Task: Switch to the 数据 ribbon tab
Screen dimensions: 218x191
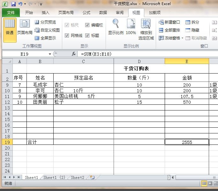Action: (103, 13)
